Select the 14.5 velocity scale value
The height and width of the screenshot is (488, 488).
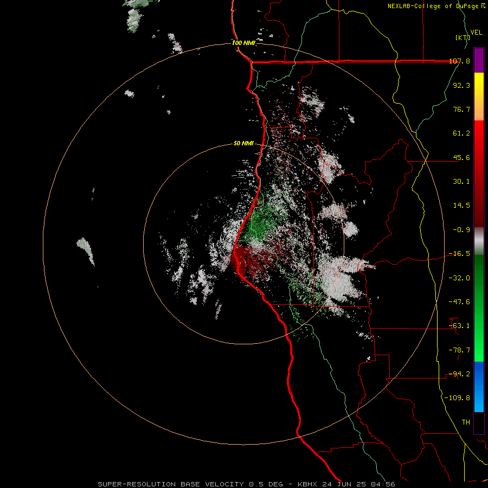click(x=461, y=206)
